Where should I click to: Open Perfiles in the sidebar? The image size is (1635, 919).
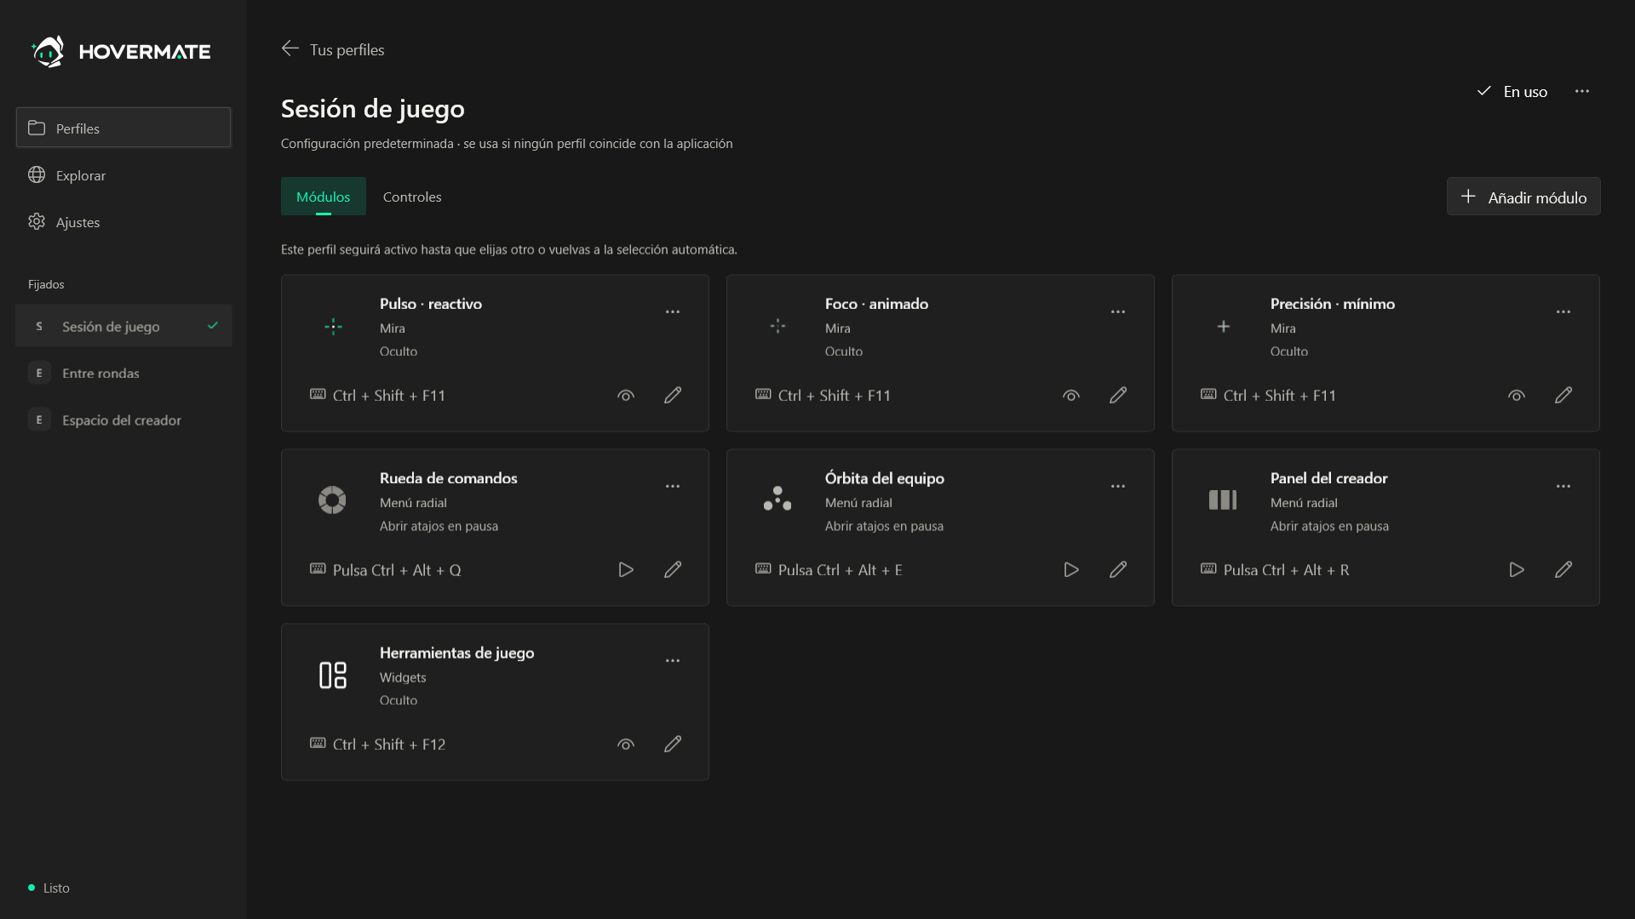(x=123, y=128)
